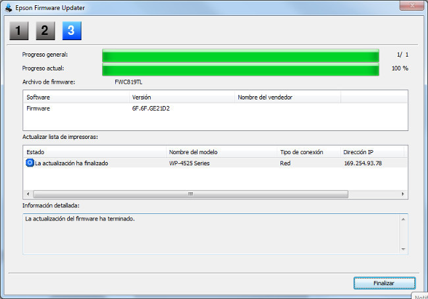Click the printer list left scroll arrow
Image resolution: width=428 pixels, height=299 pixels.
(28, 194)
